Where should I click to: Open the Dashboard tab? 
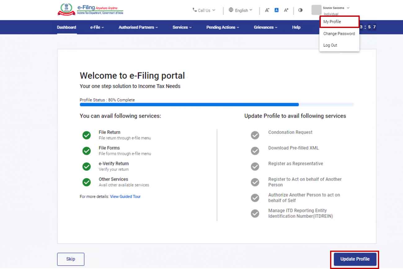(66, 27)
